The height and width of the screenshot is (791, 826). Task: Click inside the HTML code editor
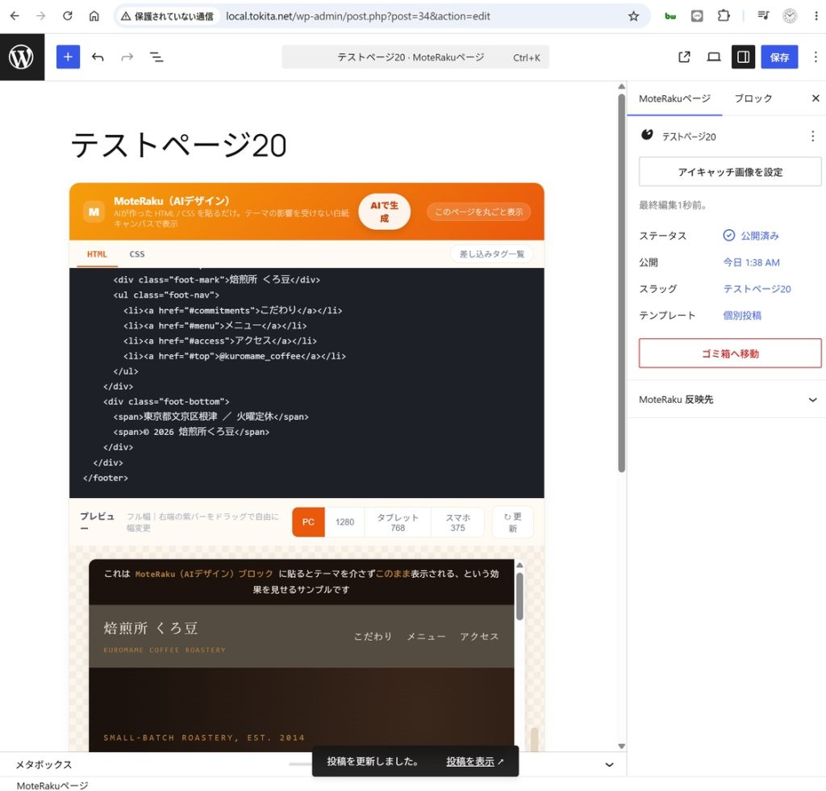tap(307, 383)
